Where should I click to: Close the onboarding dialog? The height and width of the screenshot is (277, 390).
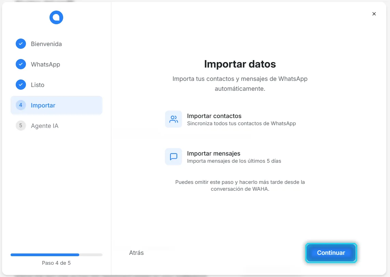pos(374,14)
